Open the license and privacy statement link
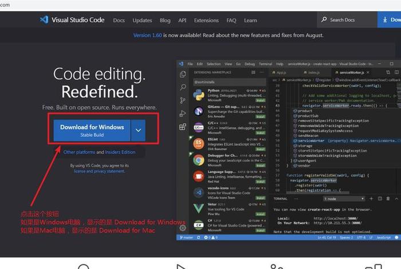This screenshot has height=269, width=401. 99,171
